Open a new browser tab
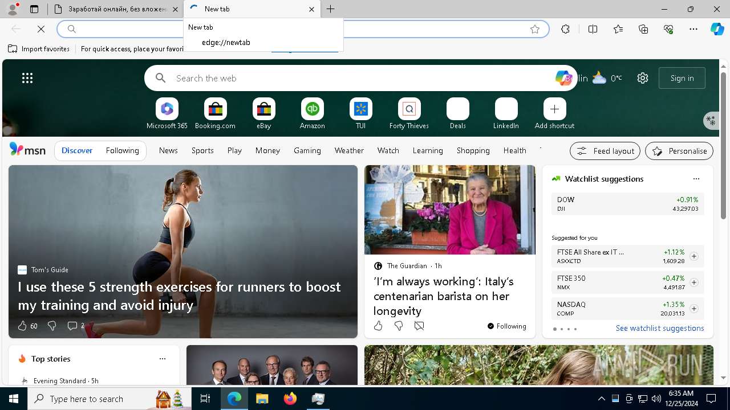Screen dimensions: 730x410 point(331,9)
